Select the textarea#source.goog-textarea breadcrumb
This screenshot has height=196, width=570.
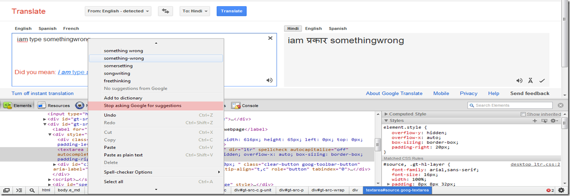pyautogui.click(x=396, y=190)
